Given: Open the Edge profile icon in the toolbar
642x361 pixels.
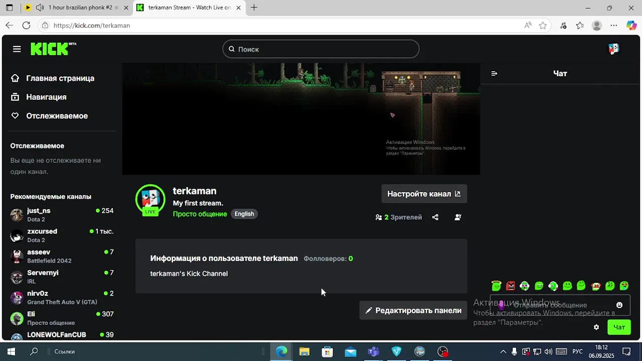Looking at the screenshot, I should point(597,25).
